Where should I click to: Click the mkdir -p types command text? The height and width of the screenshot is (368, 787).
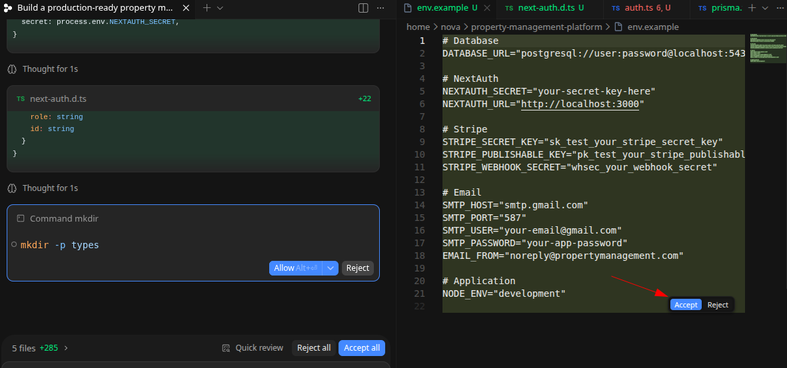click(60, 245)
